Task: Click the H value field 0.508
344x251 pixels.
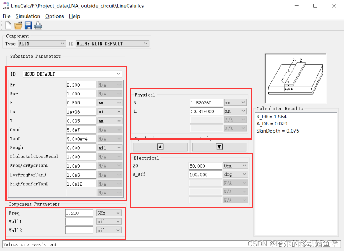Action: 81,103
